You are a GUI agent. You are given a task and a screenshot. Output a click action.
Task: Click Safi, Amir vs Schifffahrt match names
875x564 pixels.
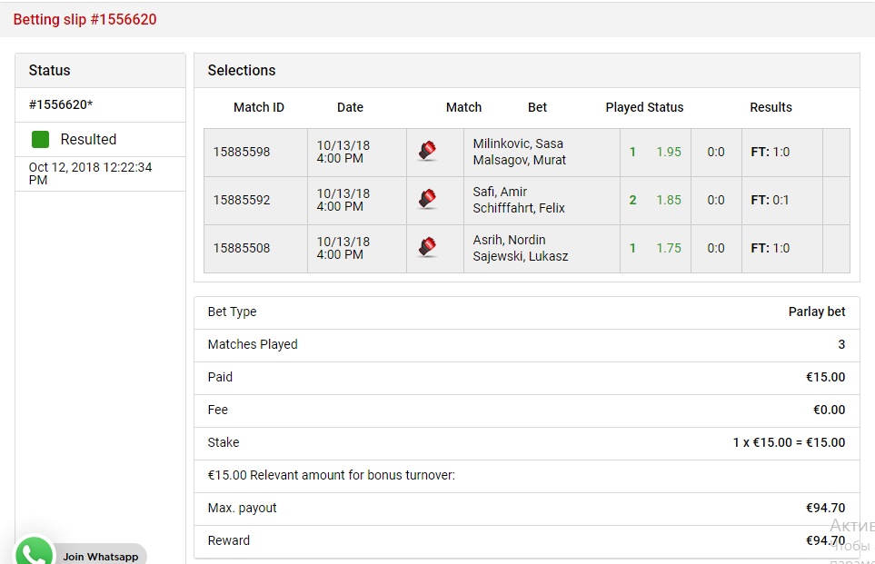pyautogui.click(x=519, y=200)
